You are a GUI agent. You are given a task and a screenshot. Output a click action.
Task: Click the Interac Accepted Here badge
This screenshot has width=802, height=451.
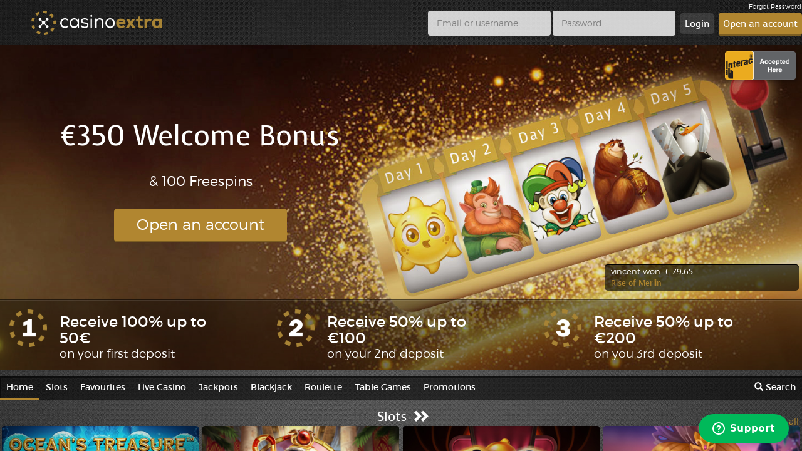pyautogui.click(x=760, y=66)
